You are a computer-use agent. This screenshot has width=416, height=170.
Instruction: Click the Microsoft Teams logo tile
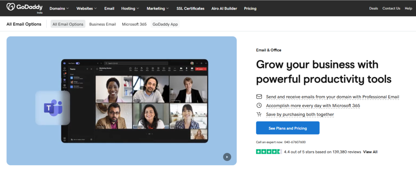[x=52, y=108]
